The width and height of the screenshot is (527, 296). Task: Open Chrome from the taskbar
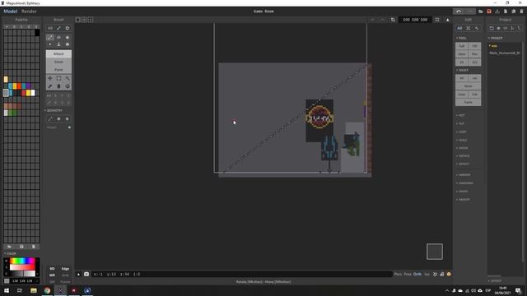point(47,290)
